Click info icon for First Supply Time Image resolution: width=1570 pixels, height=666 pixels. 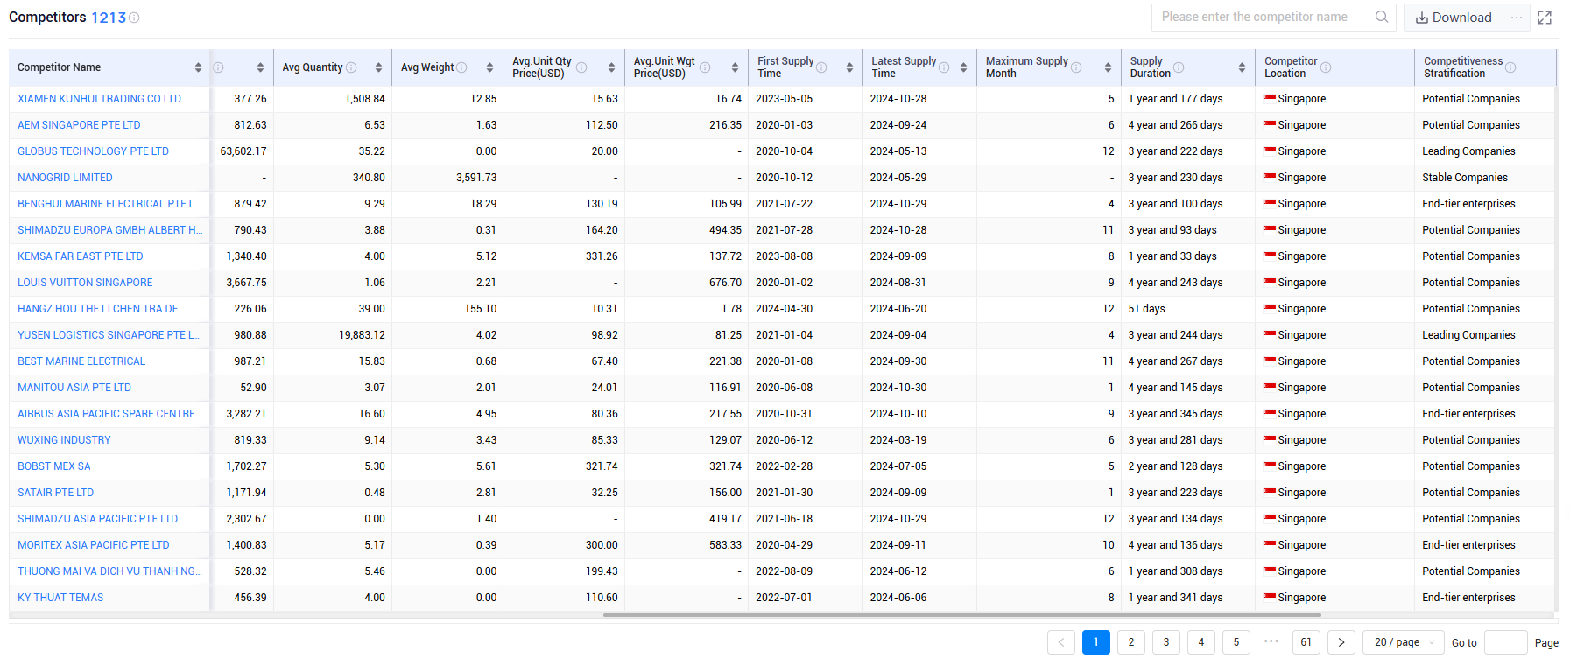[x=821, y=67]
